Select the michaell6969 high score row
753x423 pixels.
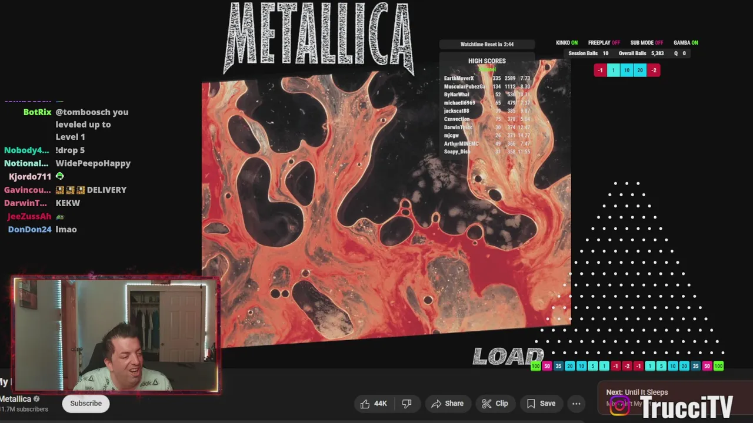coord(487,103)
